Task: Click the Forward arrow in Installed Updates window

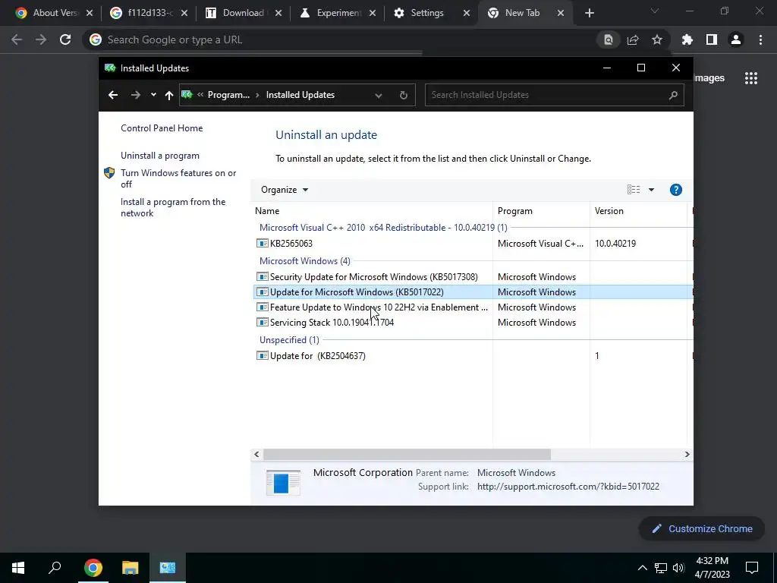Action: click(135, 95)
